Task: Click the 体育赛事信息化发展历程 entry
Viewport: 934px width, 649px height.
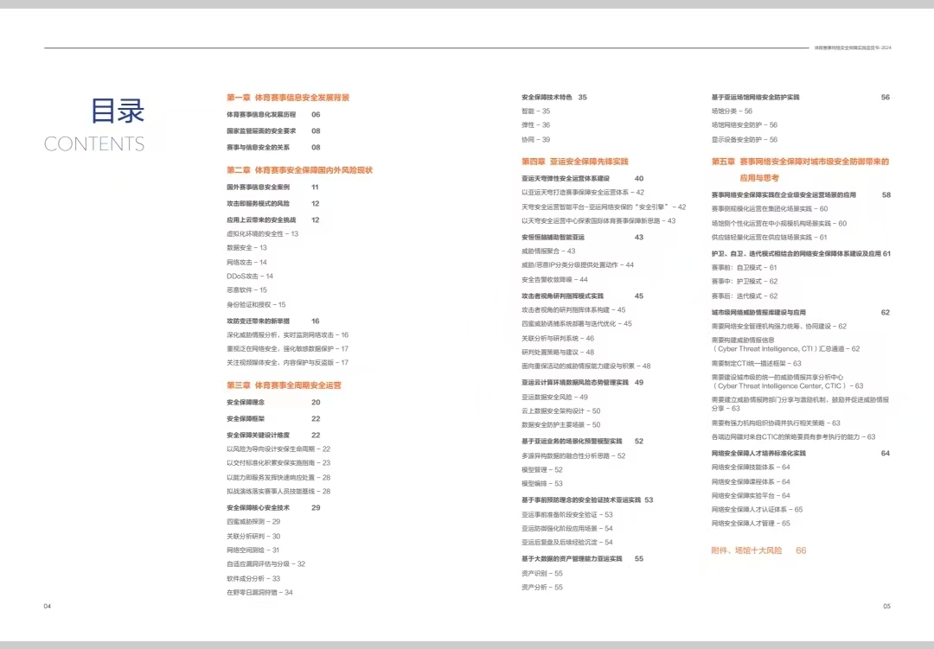Action: click(x=261, y=114)
